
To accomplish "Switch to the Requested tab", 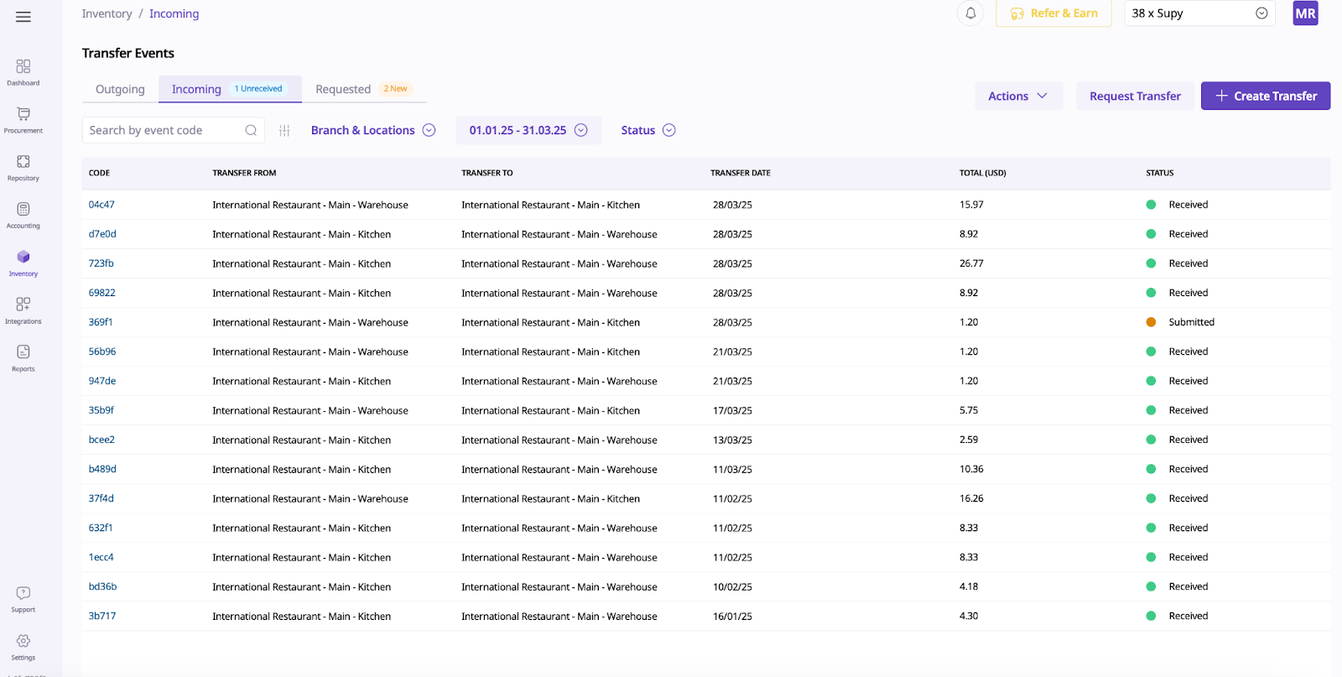I will pos(343,90).
